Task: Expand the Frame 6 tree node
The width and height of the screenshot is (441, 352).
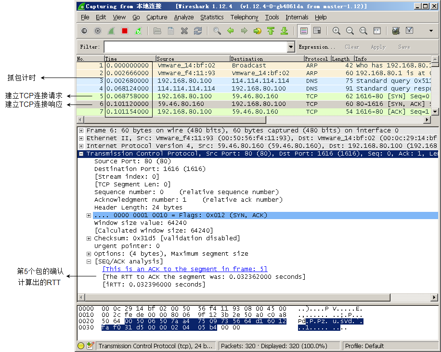Action: click(x=81, y=130)
